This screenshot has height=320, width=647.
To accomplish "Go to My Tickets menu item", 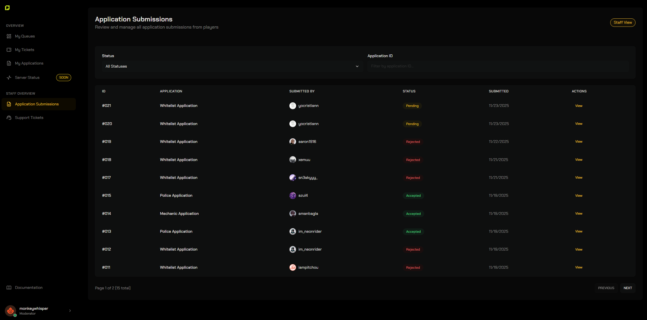I will click(25, 50).
